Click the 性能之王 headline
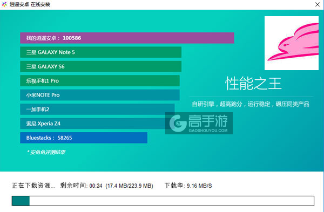This screenshot has width=324, height=212. 253,84
